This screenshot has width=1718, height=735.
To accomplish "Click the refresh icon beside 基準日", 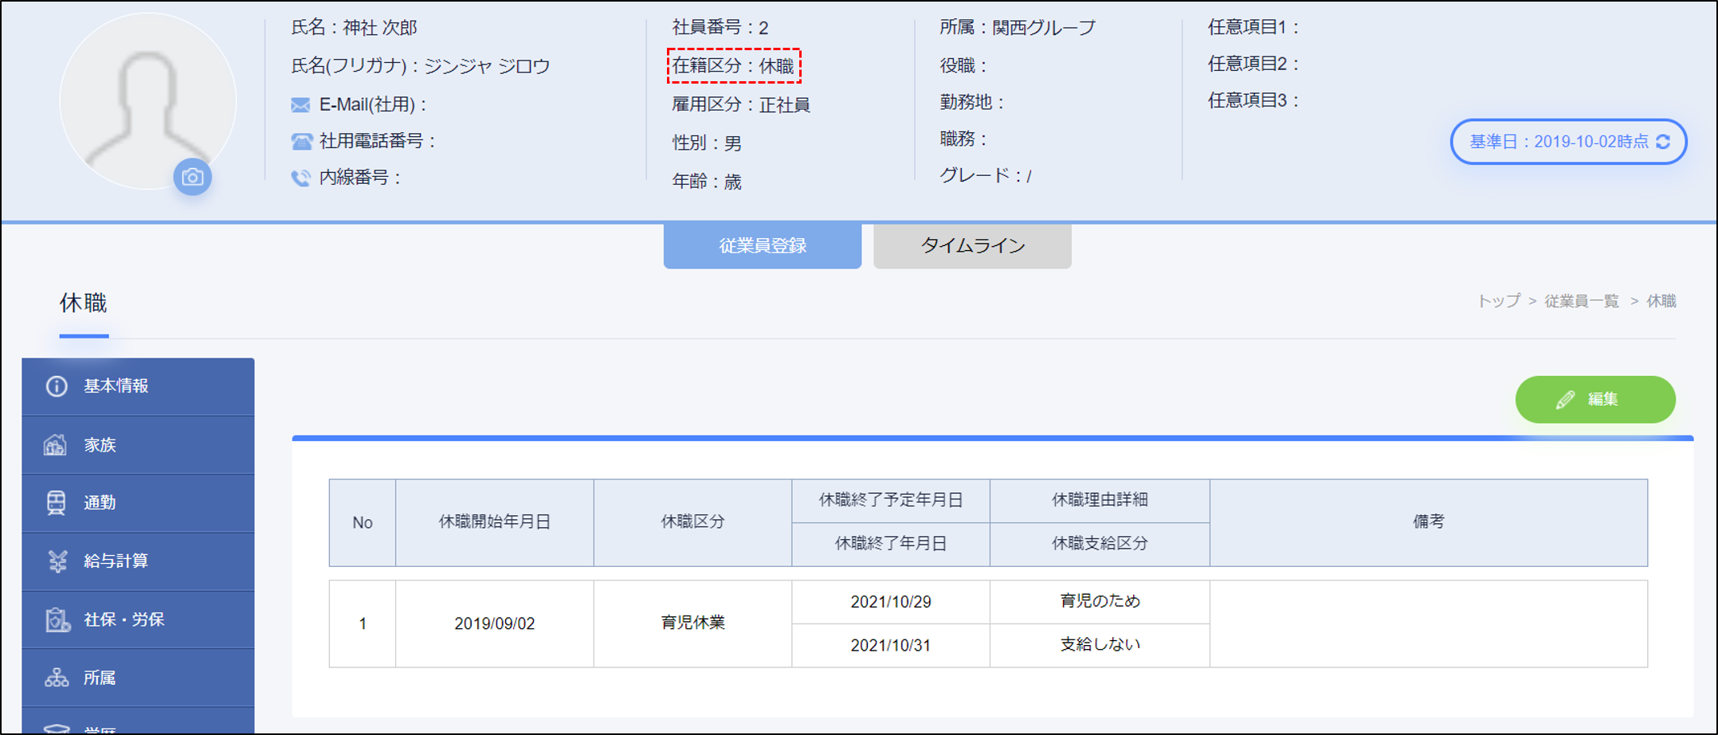I will click(1664, 142).
